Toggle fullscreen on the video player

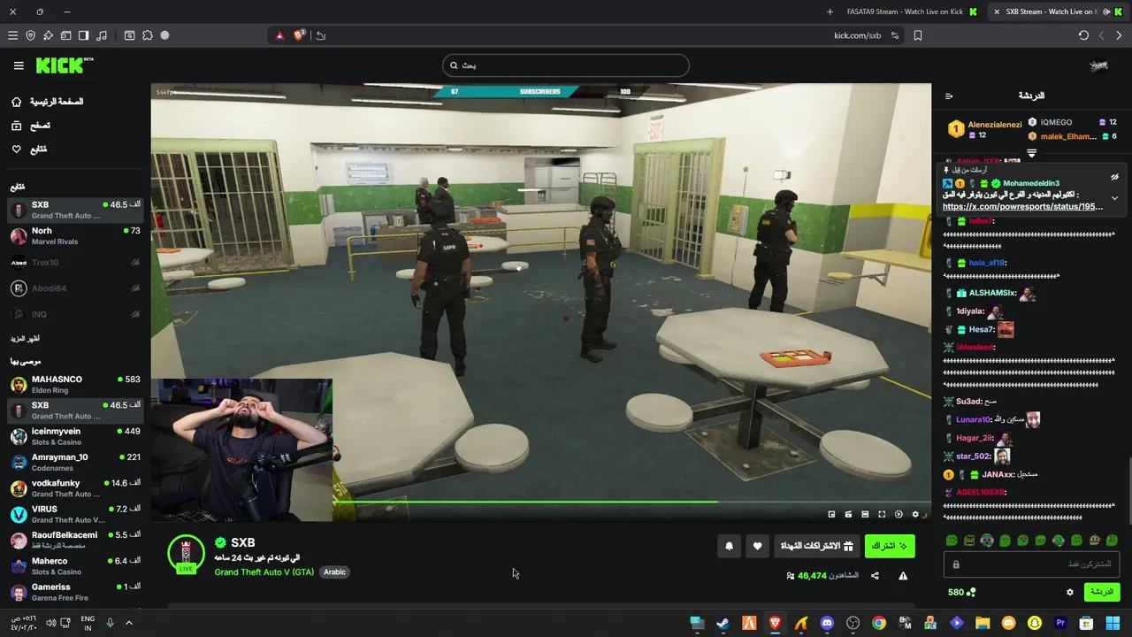tap(882, 514)
